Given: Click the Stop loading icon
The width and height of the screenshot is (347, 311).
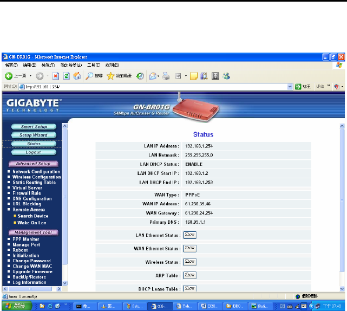Looking at the screenshot, I should pos(56,76).
